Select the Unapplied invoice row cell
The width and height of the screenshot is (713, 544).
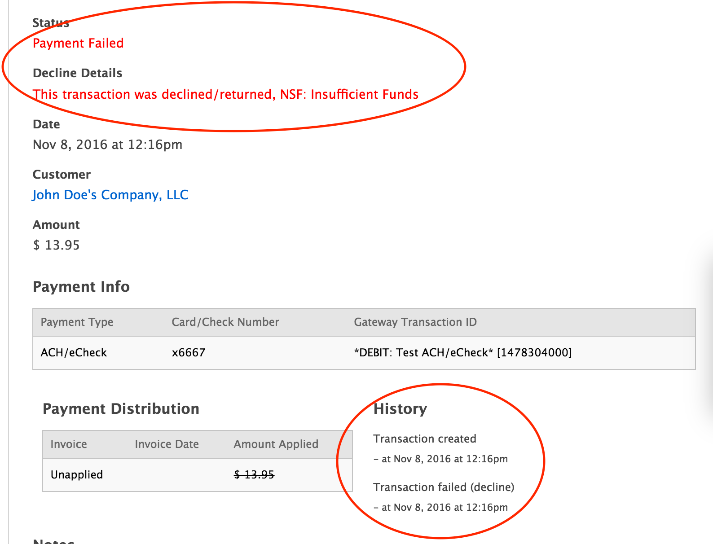coord(77,475)
